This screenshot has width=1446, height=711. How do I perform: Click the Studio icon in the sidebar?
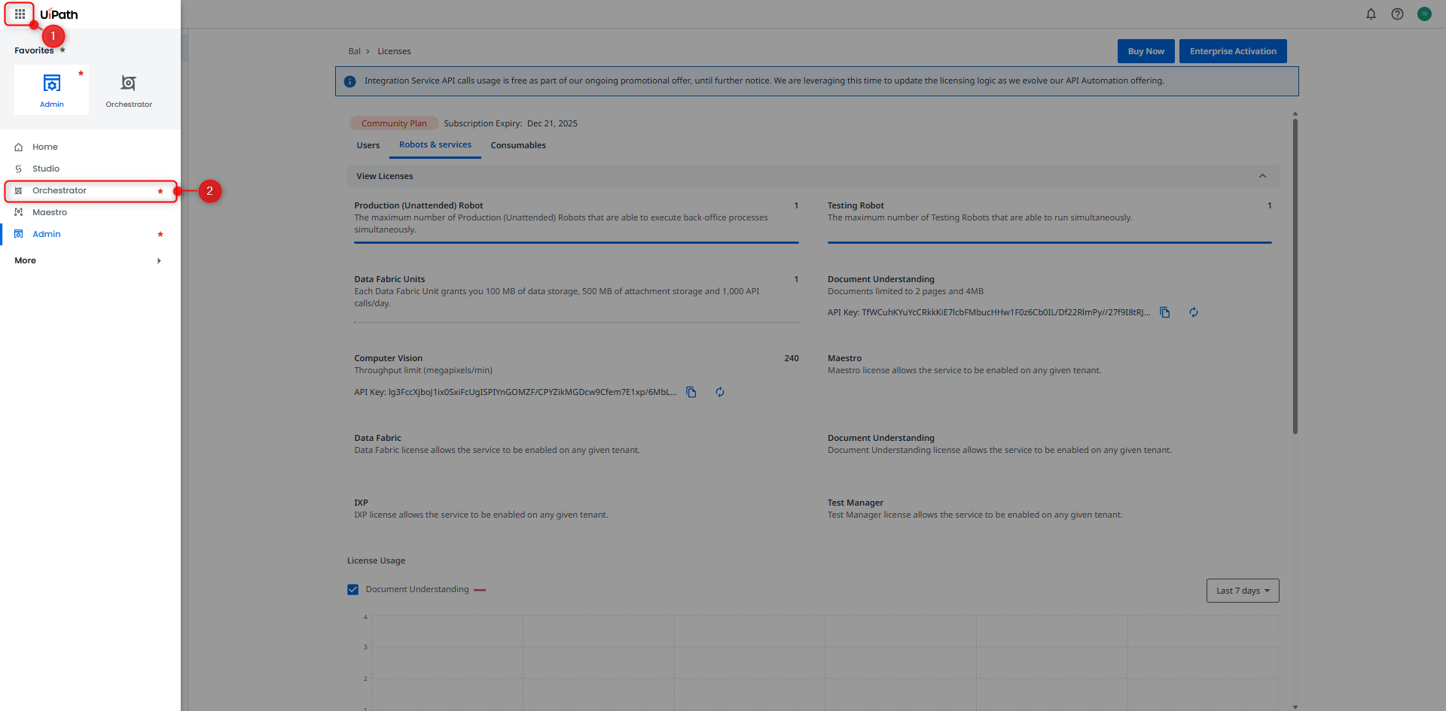[x=19, y=169]
